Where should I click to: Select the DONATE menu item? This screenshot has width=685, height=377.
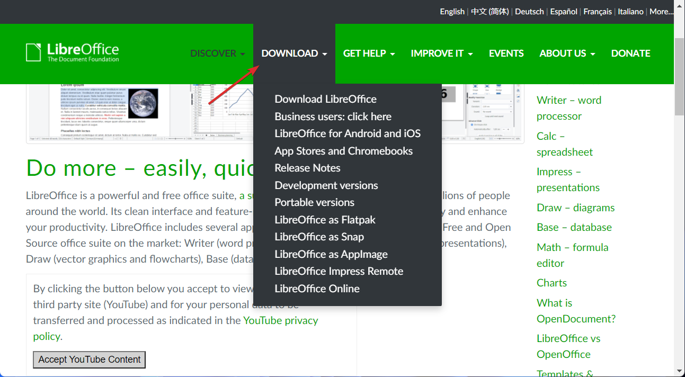click(630, 53)
